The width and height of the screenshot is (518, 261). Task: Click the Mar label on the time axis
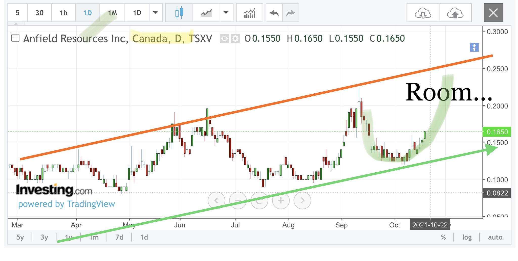coord(17,225)
